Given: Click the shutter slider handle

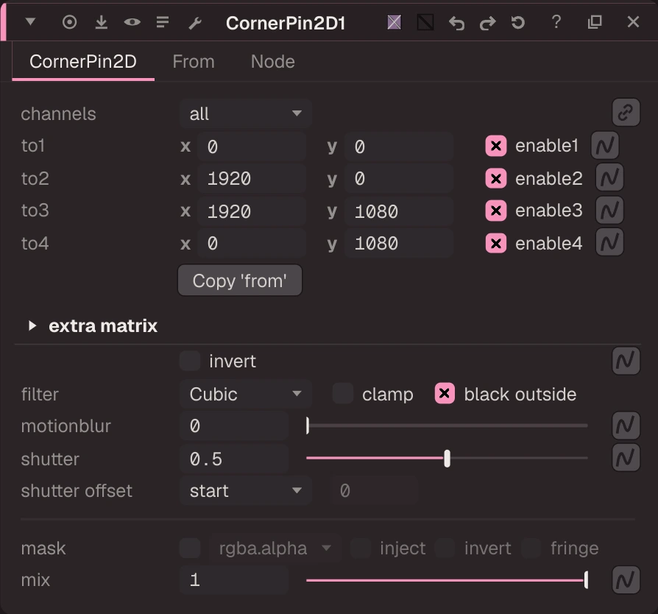Looking at the screenshot, I should pyautogui.click(x=447, y=459).
